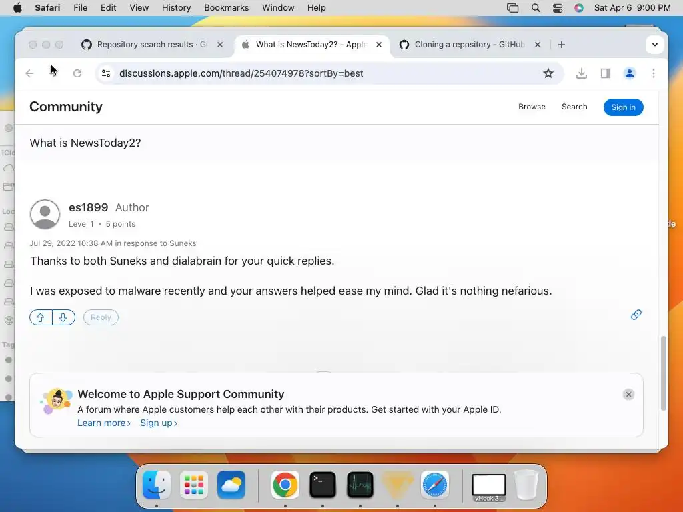The image size is (683, 512).
Task: Open the Edit menu
Action: point(108,8)
